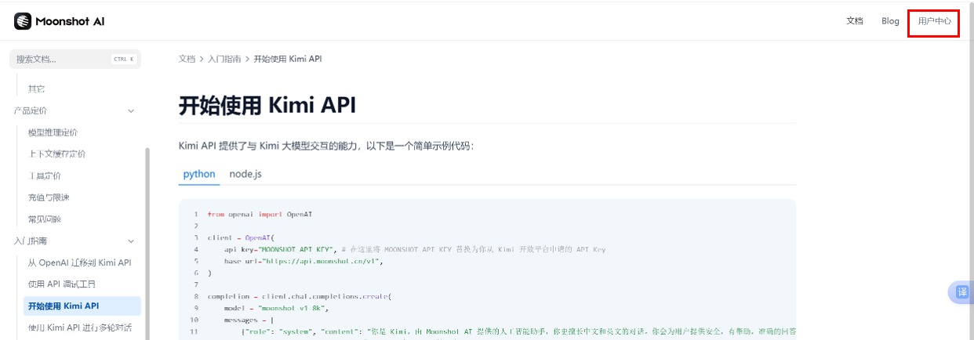Click the CTRL K shortcut badge

tap(124, 59)
